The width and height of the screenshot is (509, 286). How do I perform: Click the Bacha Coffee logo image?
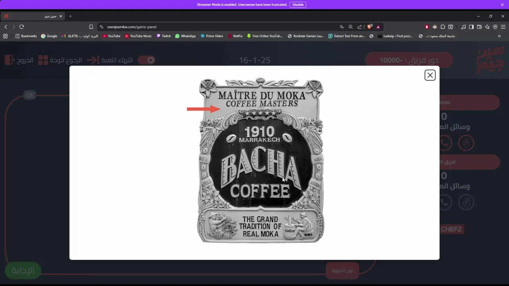261,160
